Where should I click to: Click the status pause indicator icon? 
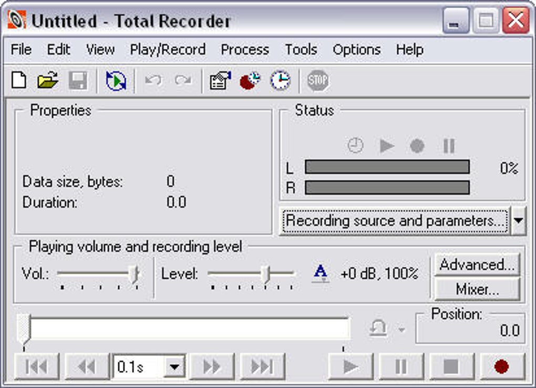(449, 146)
